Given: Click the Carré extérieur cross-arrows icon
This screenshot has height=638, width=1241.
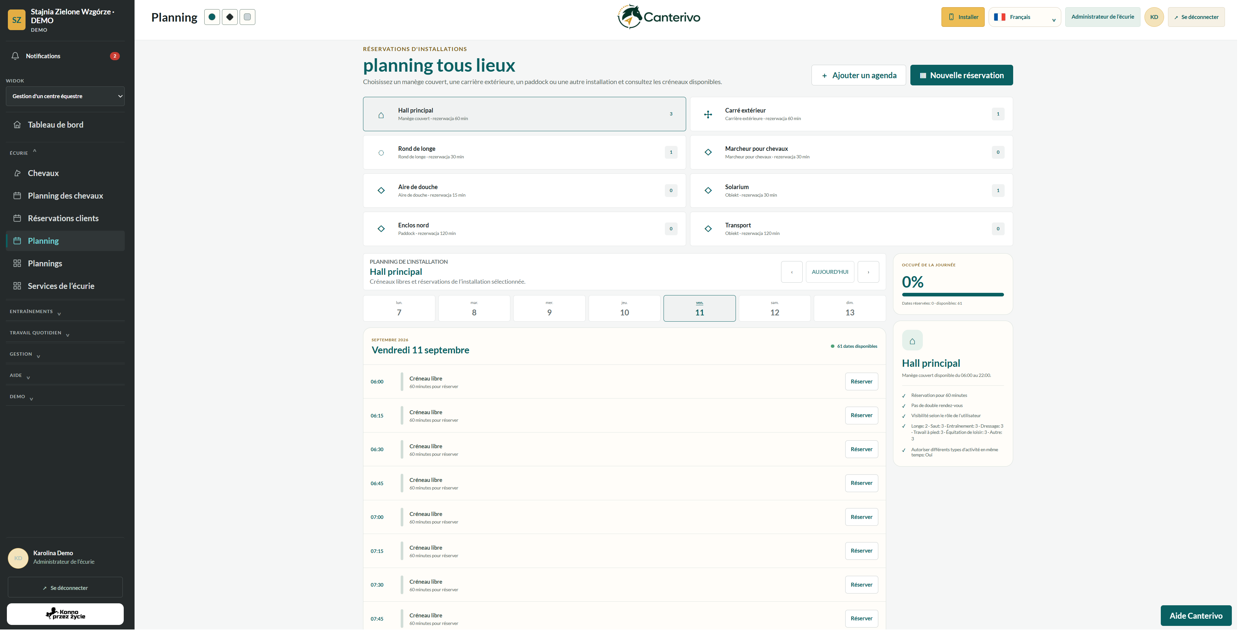Looking at the screenshot, I should click(708, 115).
